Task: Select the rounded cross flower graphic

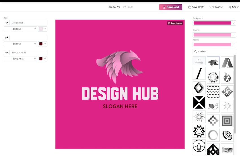Action: click(213, 121)
